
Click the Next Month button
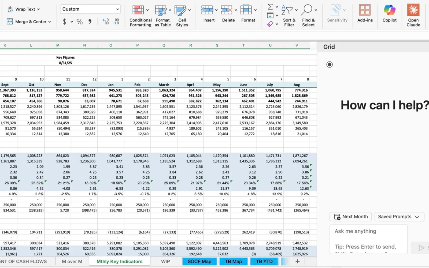350,217
